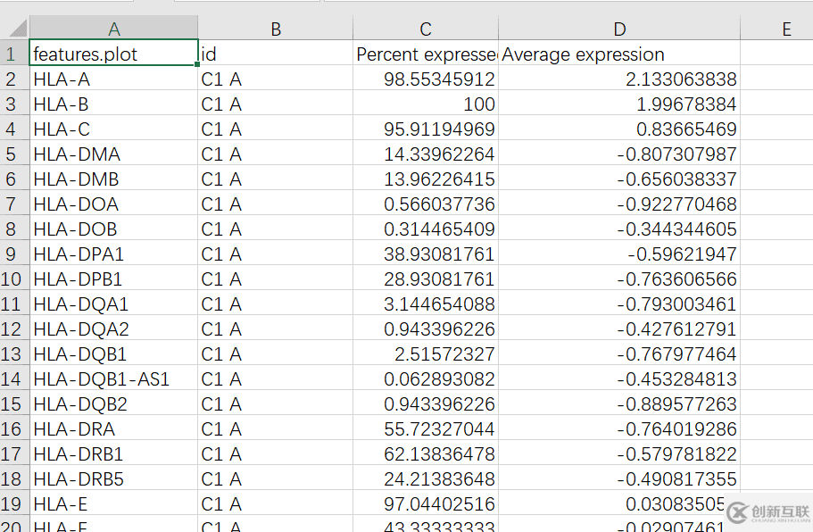This screenshot has width=813, height=532.
Task: Select column header C
Action: [425, 28]
